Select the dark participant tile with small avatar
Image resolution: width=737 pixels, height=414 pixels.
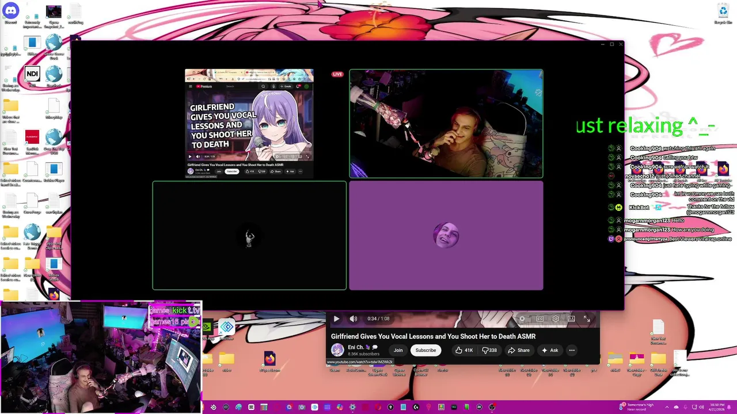pos(249,236)
